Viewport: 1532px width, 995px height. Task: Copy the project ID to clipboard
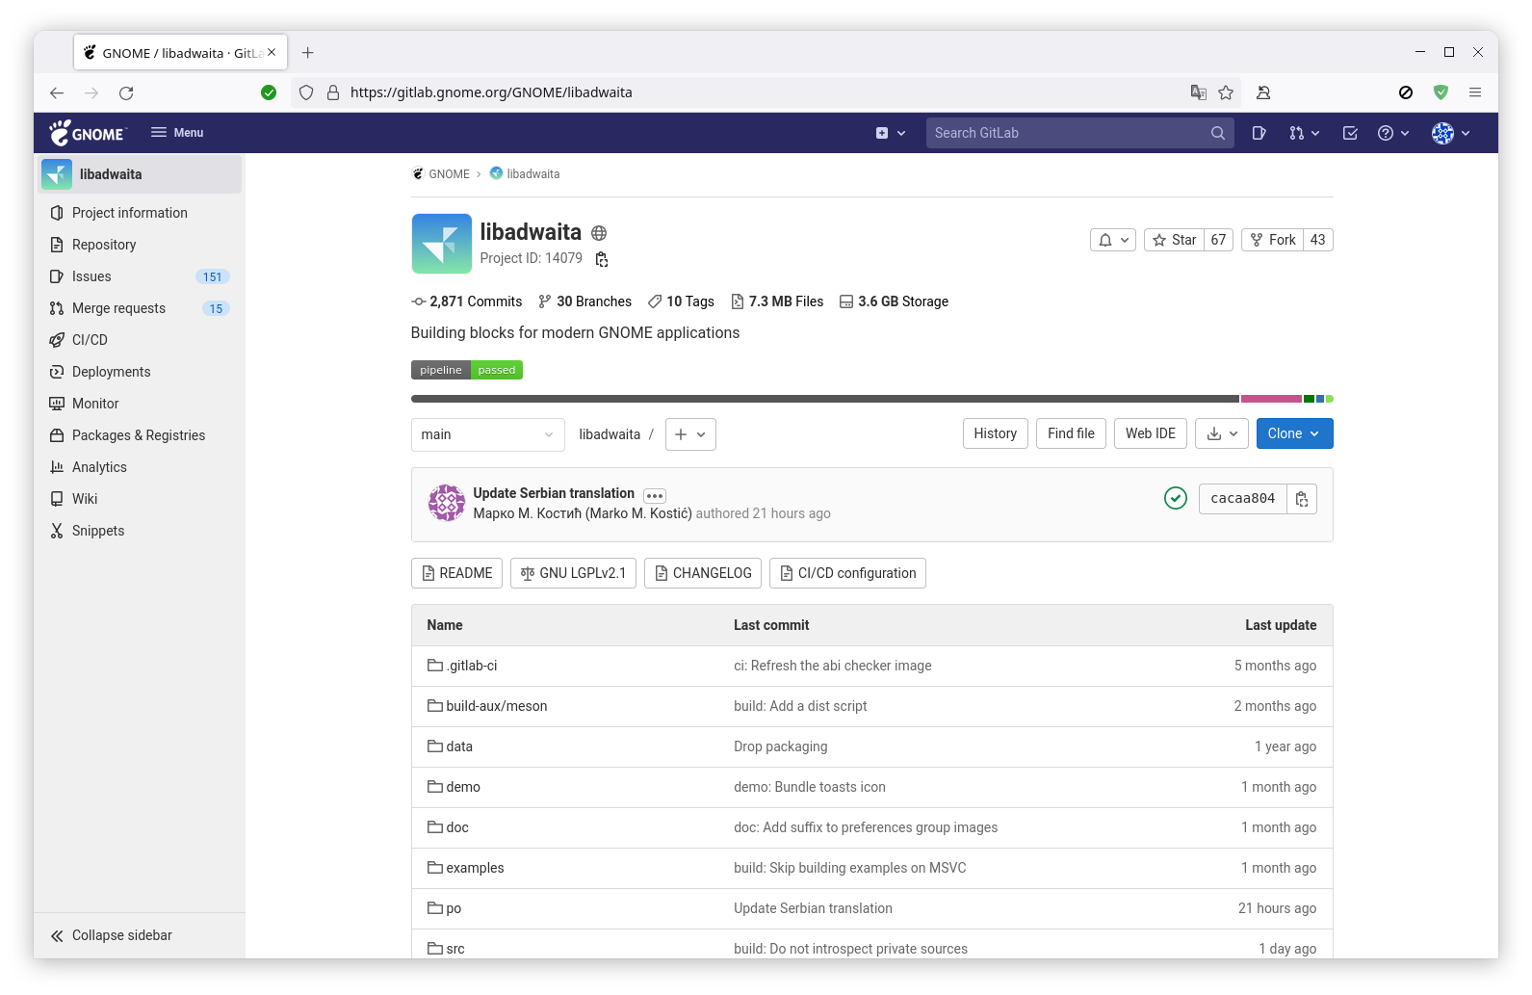pos(602,259)
